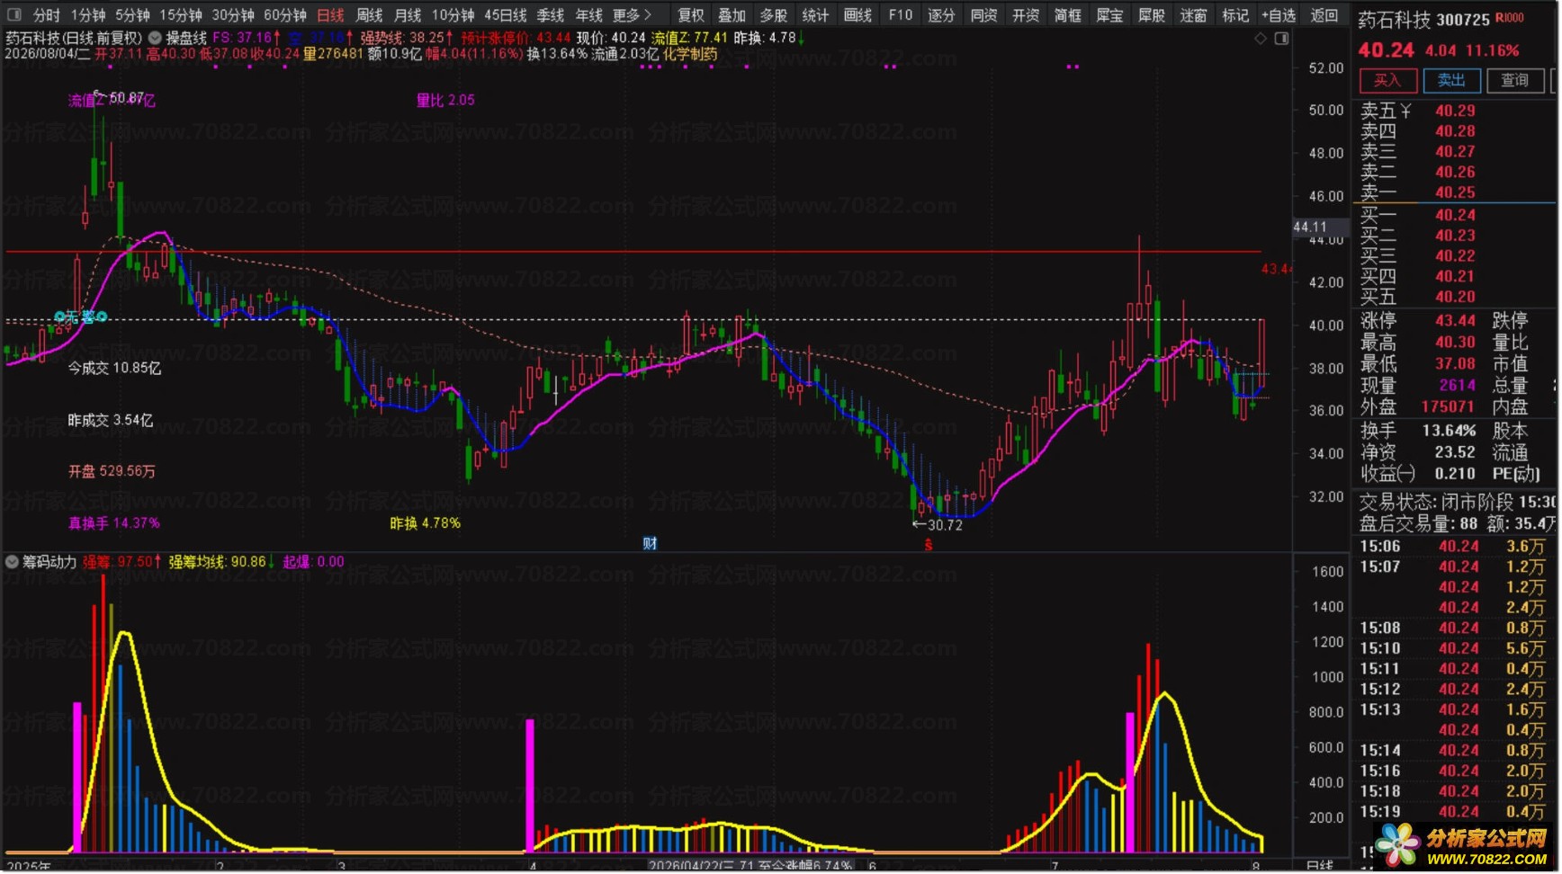Click the 逐分 toolbar button

pyautogui.click(x=941, y=15)
